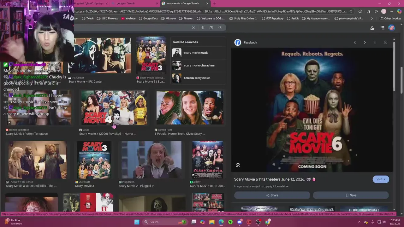Image resolution: width=404 pixels, height=227 pixels.
Task: Go to next image in preview panel
Action: click(365, 42)
